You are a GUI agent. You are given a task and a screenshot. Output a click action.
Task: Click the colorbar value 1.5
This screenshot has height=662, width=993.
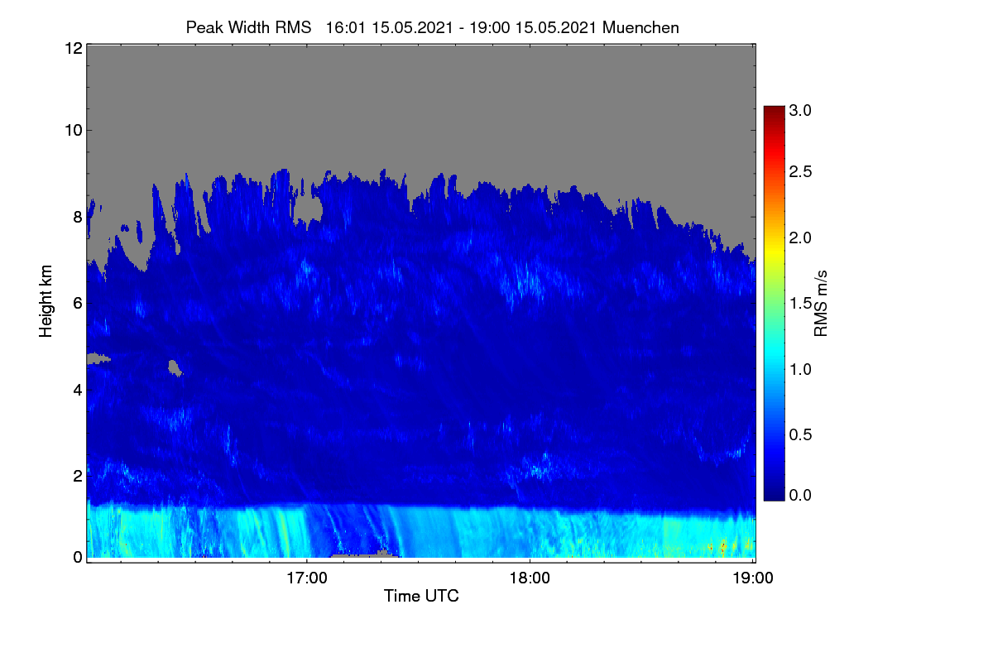(801, 304)
